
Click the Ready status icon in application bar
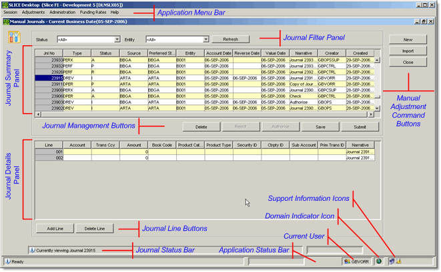7,262
